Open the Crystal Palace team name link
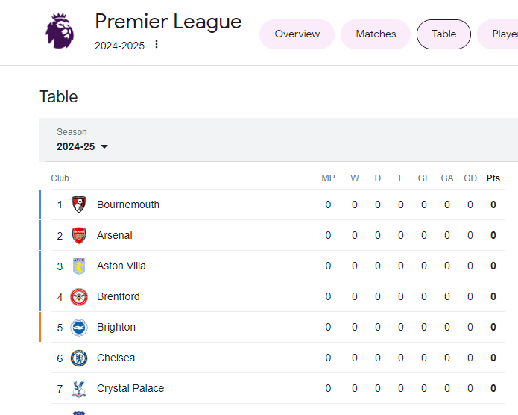The height and width of the screenshot is (415, 518). point(130,388)
